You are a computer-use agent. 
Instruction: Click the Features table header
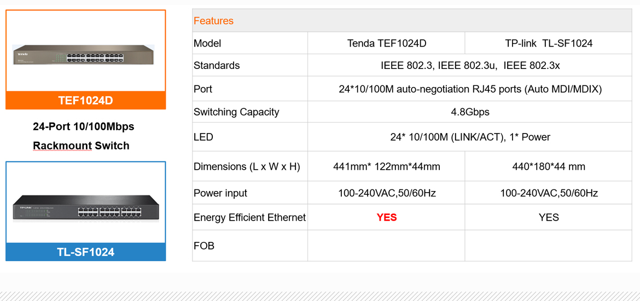tap(213, 21)
